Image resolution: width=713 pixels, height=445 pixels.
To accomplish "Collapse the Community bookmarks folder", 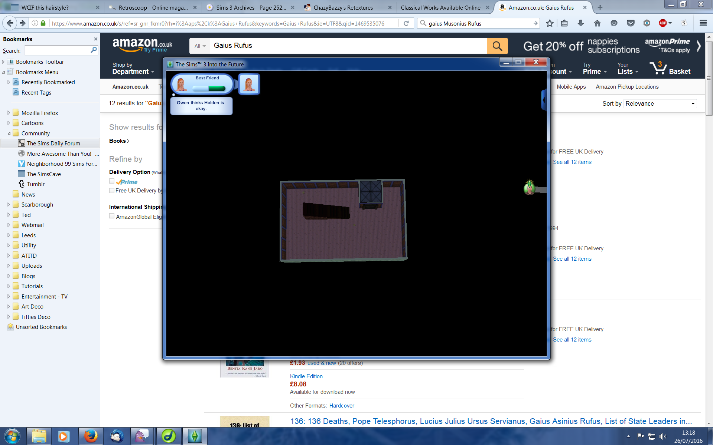I will coord(9,133).
